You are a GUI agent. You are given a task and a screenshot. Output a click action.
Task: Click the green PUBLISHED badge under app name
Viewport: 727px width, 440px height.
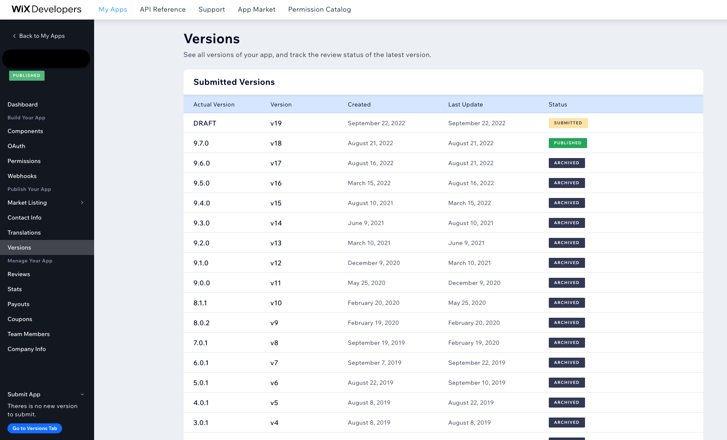pyautogui.click(x=27, y=76)
